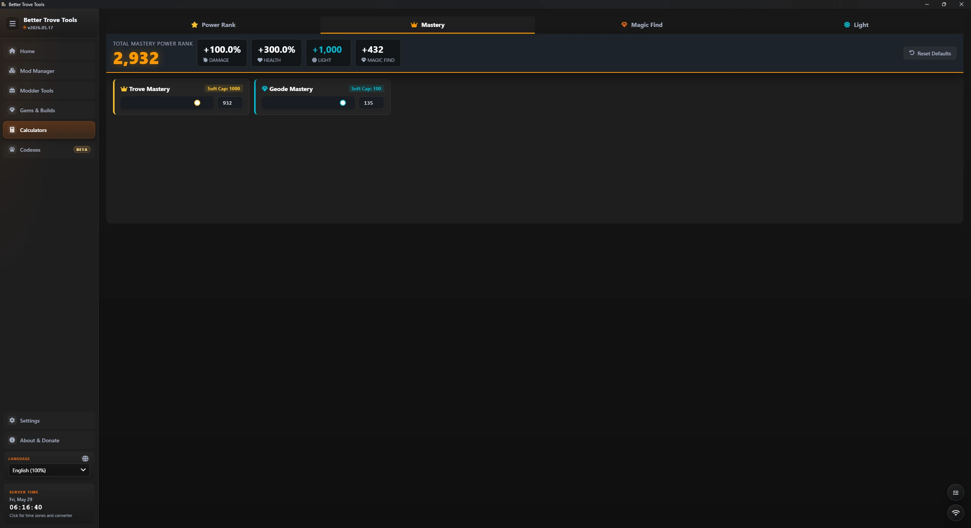Go to Home in sidebar
The width and height of the screenshot is (971, 528).
tap(49, 51)
